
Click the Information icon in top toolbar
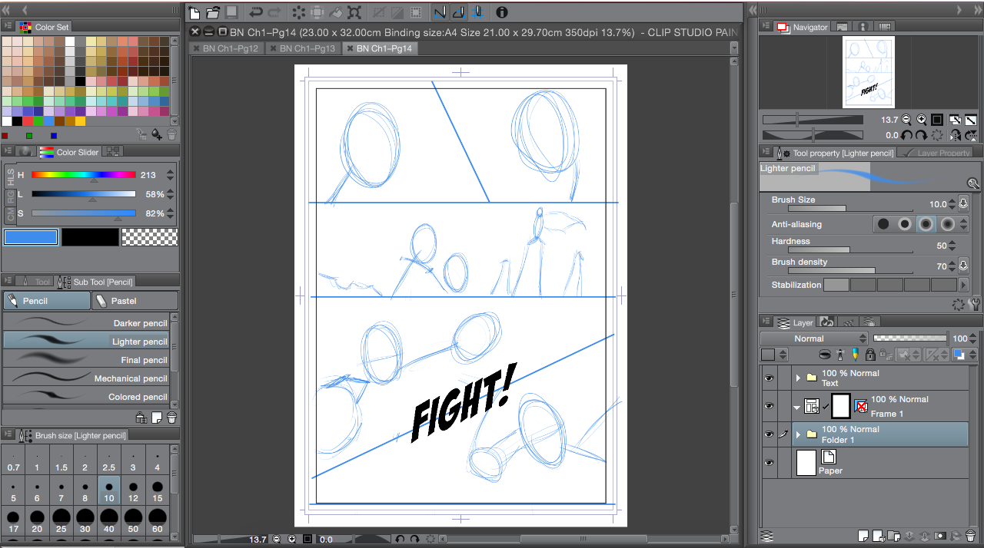(502, 12)
